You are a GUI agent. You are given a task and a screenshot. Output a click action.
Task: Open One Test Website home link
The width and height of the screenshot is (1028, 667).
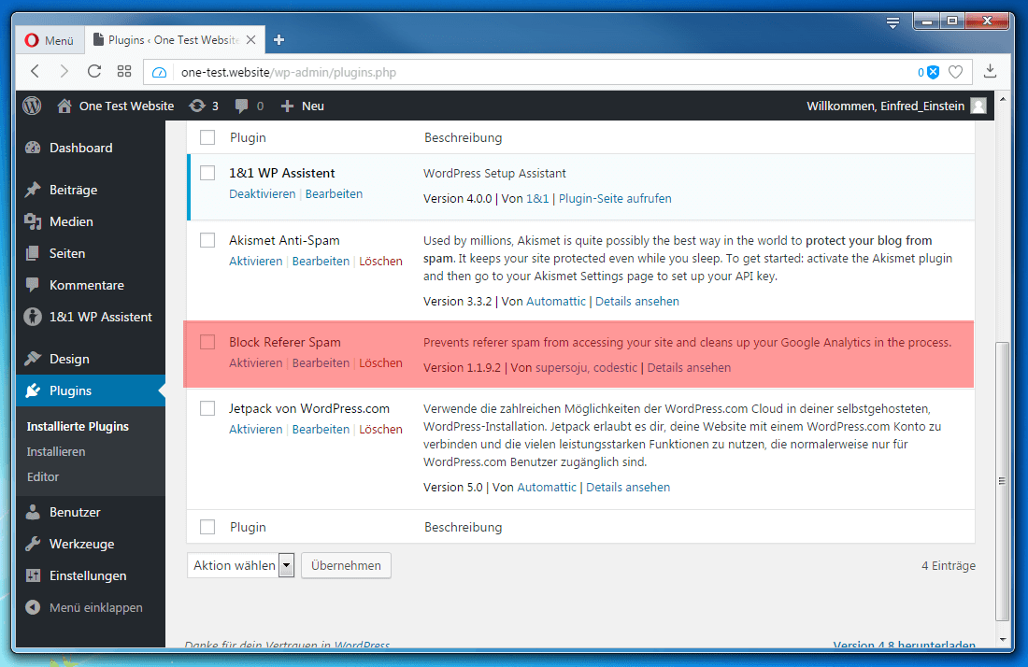[116, 106]
